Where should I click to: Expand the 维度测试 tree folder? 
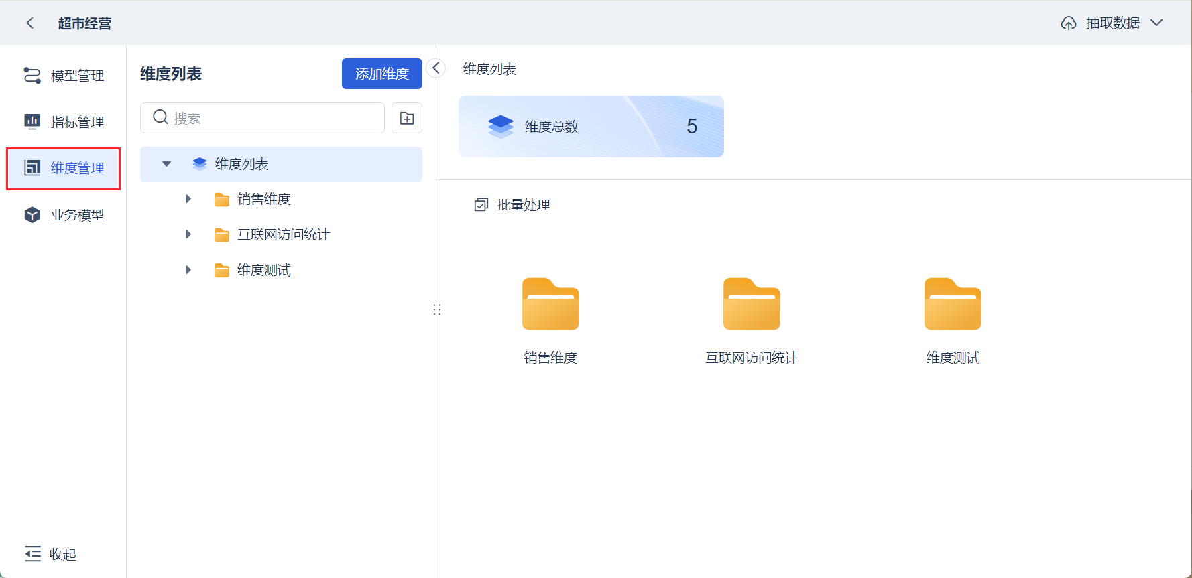point(188,270)
